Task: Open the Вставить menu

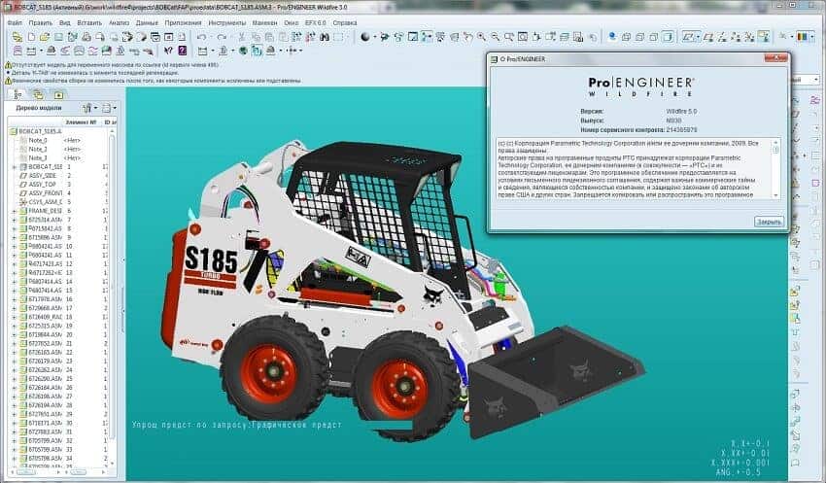Action: click(x=89, y=23)
